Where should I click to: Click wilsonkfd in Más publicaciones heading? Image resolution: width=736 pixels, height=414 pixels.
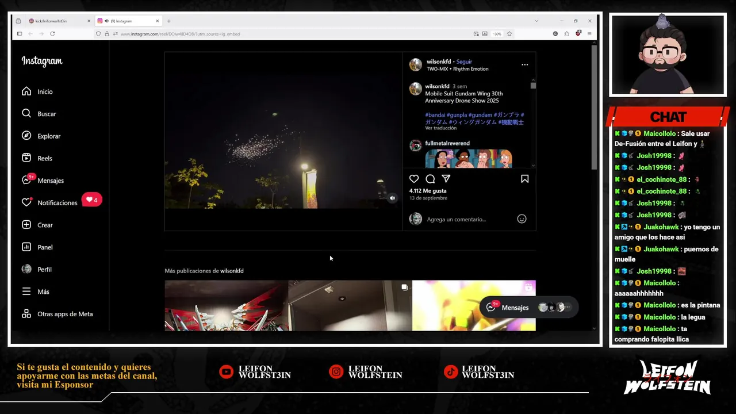[x=232, y=271]
